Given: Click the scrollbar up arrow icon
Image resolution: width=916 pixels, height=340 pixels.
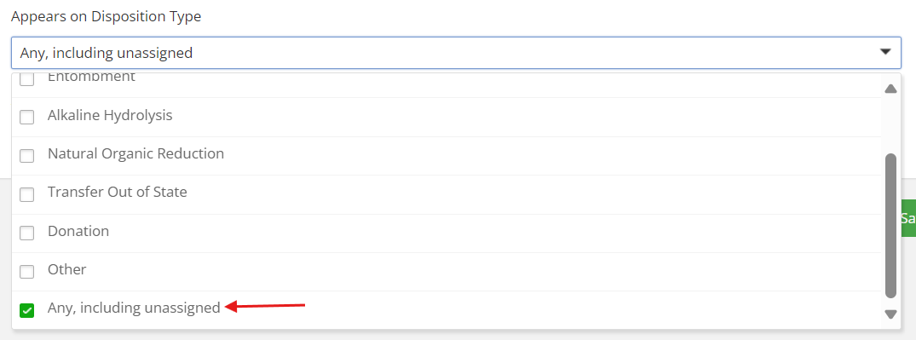Looking at the screenshot, I should [x=890, y=89].
